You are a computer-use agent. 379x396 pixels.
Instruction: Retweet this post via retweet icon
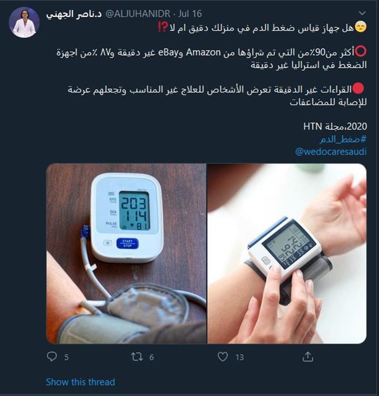click(137, 357)
